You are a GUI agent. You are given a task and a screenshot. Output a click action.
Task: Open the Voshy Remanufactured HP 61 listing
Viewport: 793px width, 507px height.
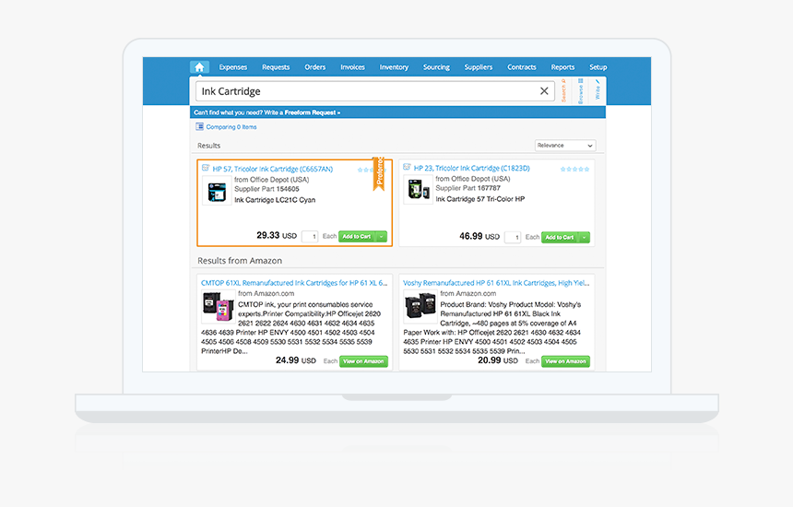tap(496, 283)
